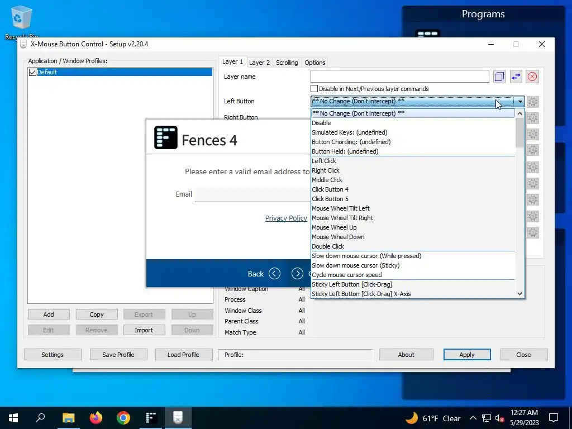Image resolution: width=572 pixels, height=429 pixels.
Task: Click the X-Mouse Button Control taskbar icon
Action: pos(178,418)
